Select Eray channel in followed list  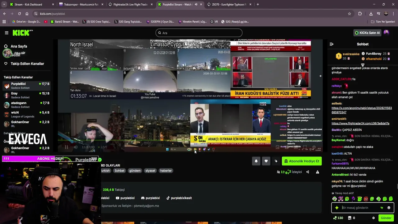click(x=26, y=95)
